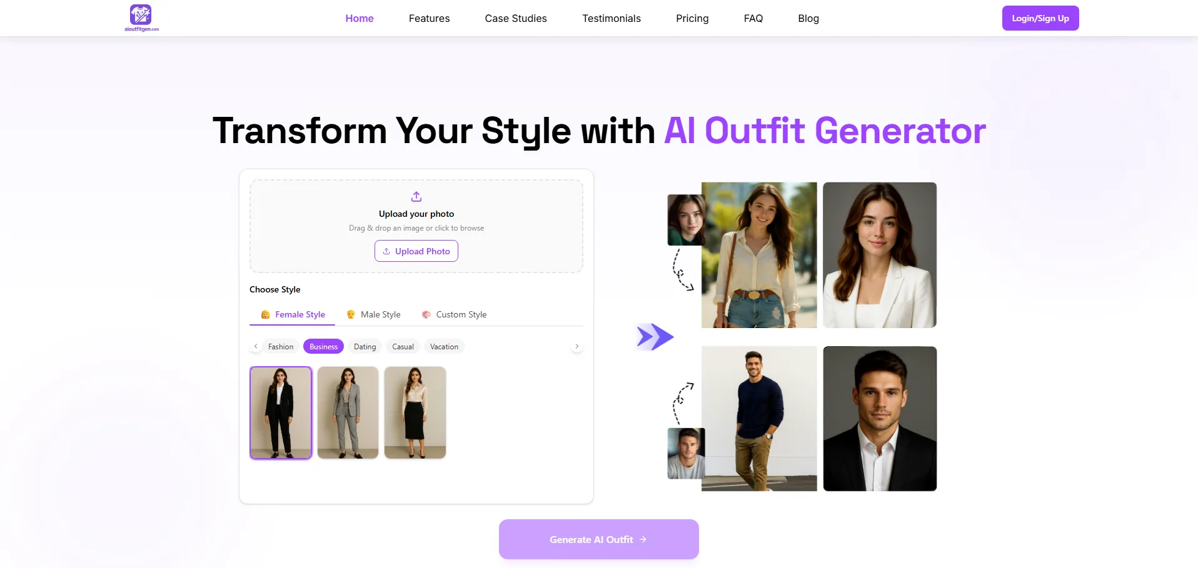Click the upload arrow icon above Upload your photo

pyautogui.click(x=416, y=196)
